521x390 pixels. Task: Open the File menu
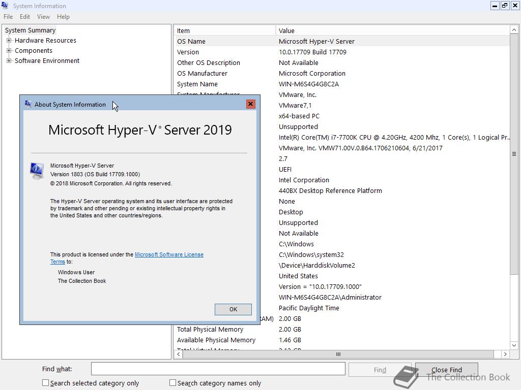[8, 17]
